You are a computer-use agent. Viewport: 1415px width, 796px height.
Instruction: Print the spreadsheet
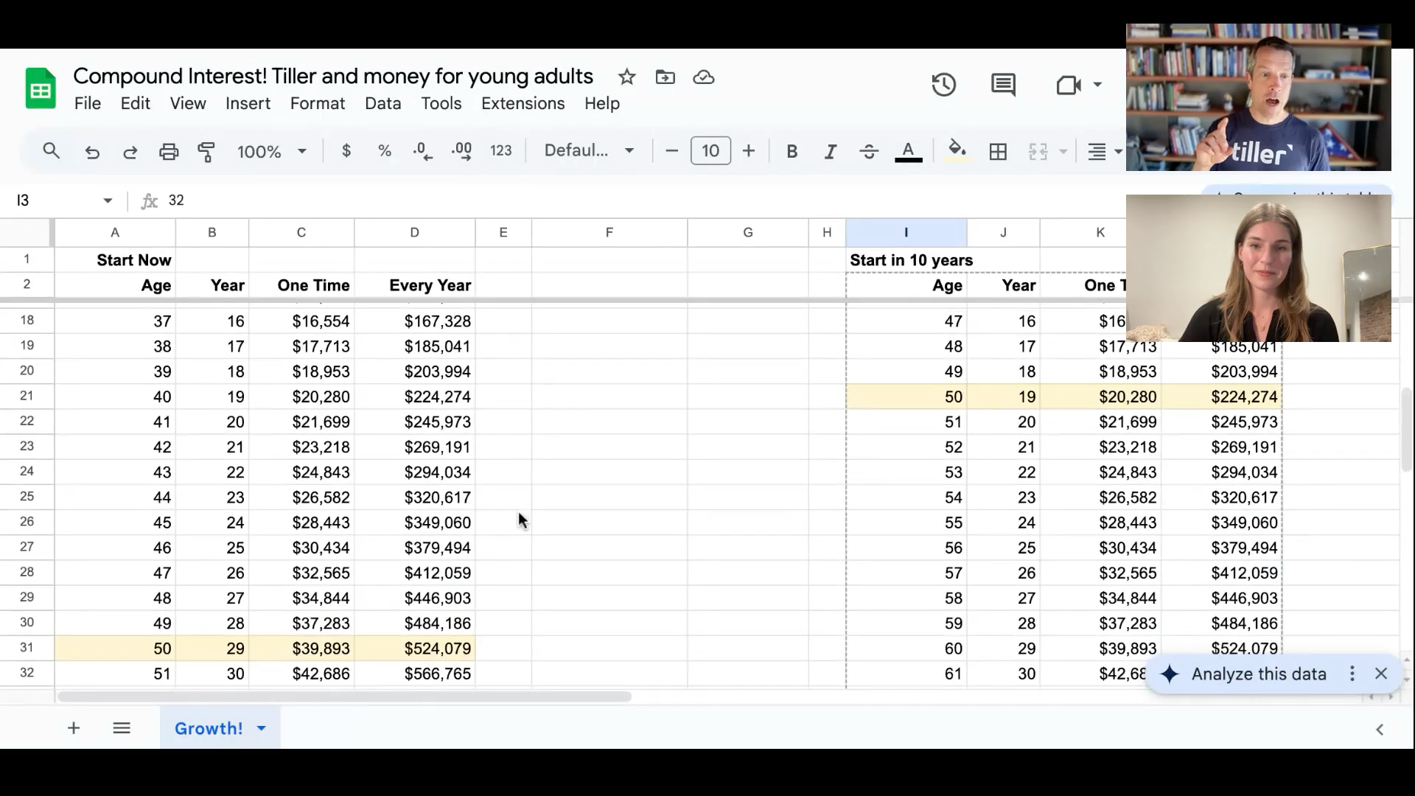[x=169, y=152]
